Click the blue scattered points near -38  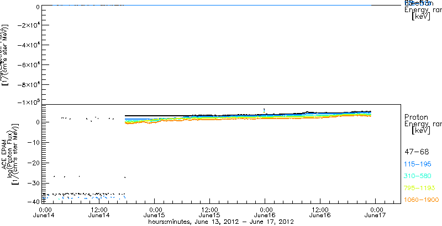(x=84, y=197)
